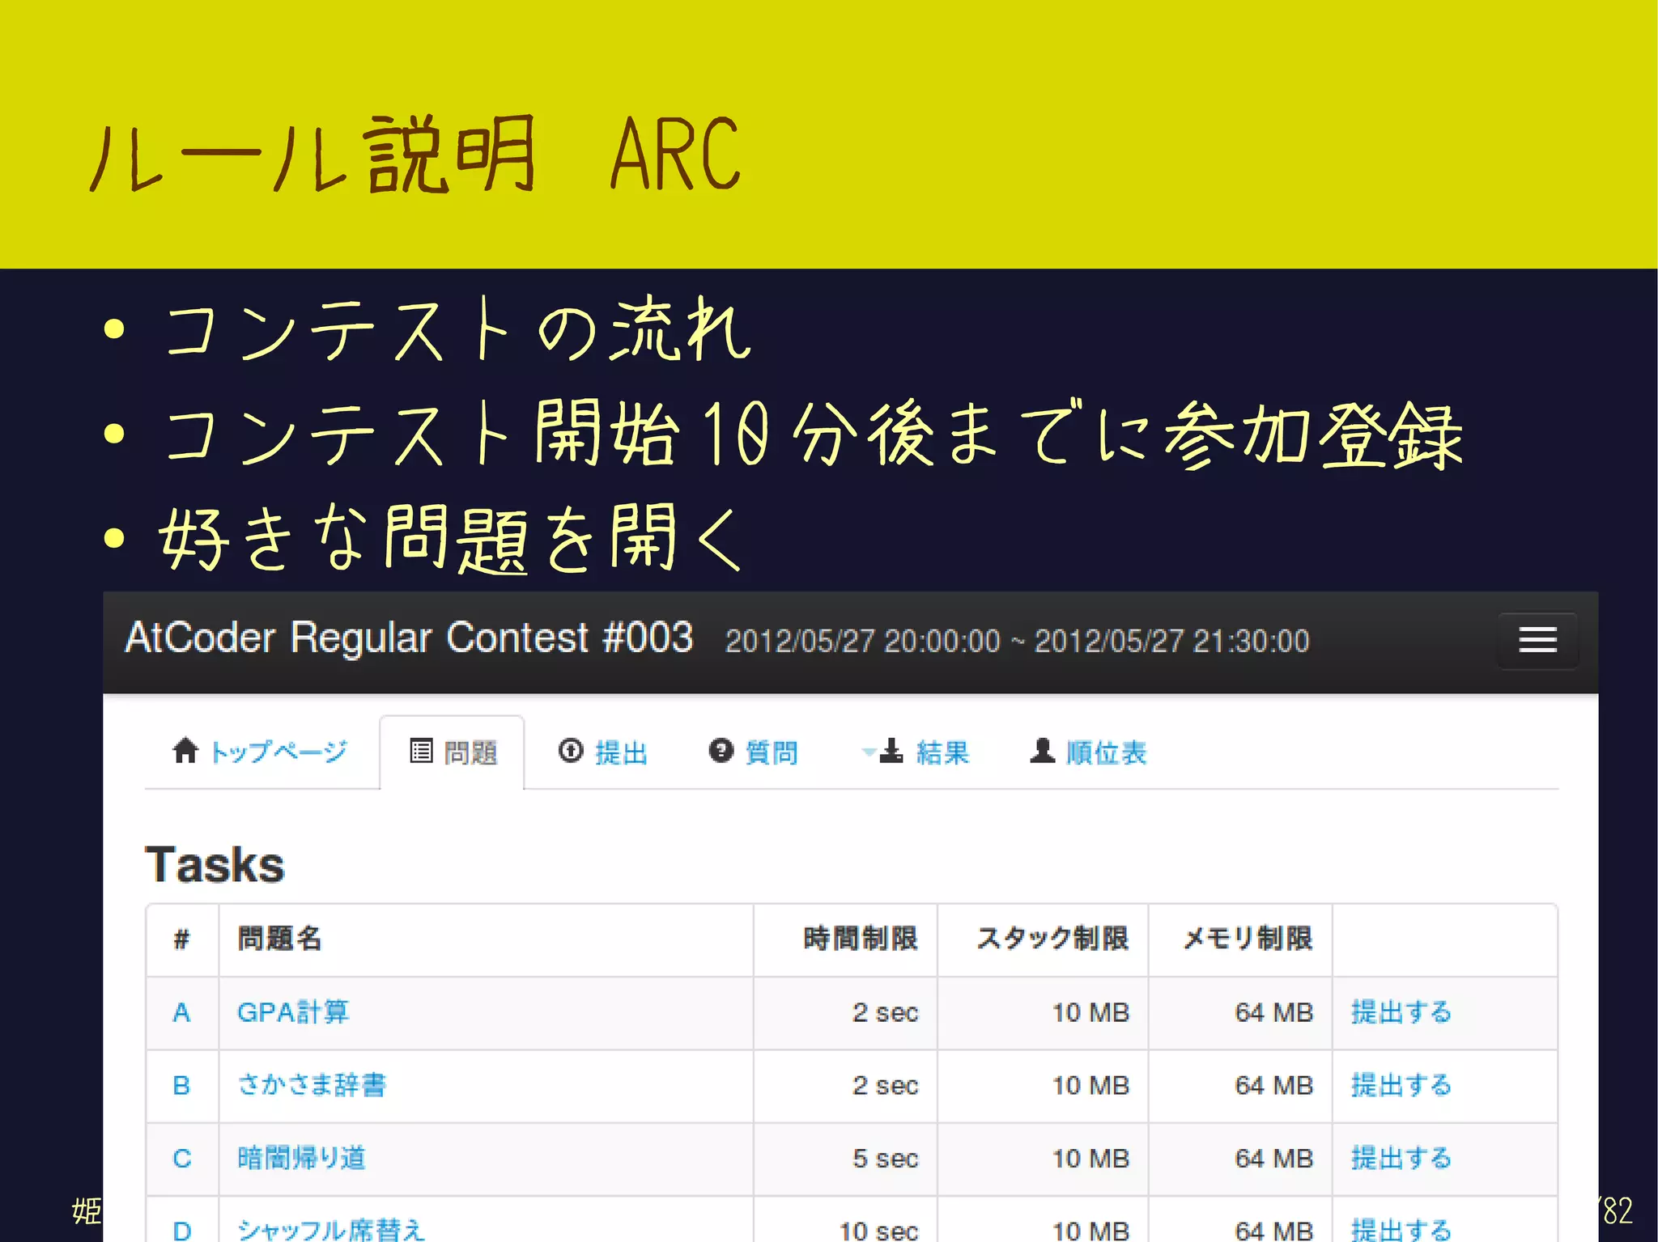The height and width of the screenshot is (1242, 1658).
Task: Click the スタック制限 column header
Action: point(1052,939)
